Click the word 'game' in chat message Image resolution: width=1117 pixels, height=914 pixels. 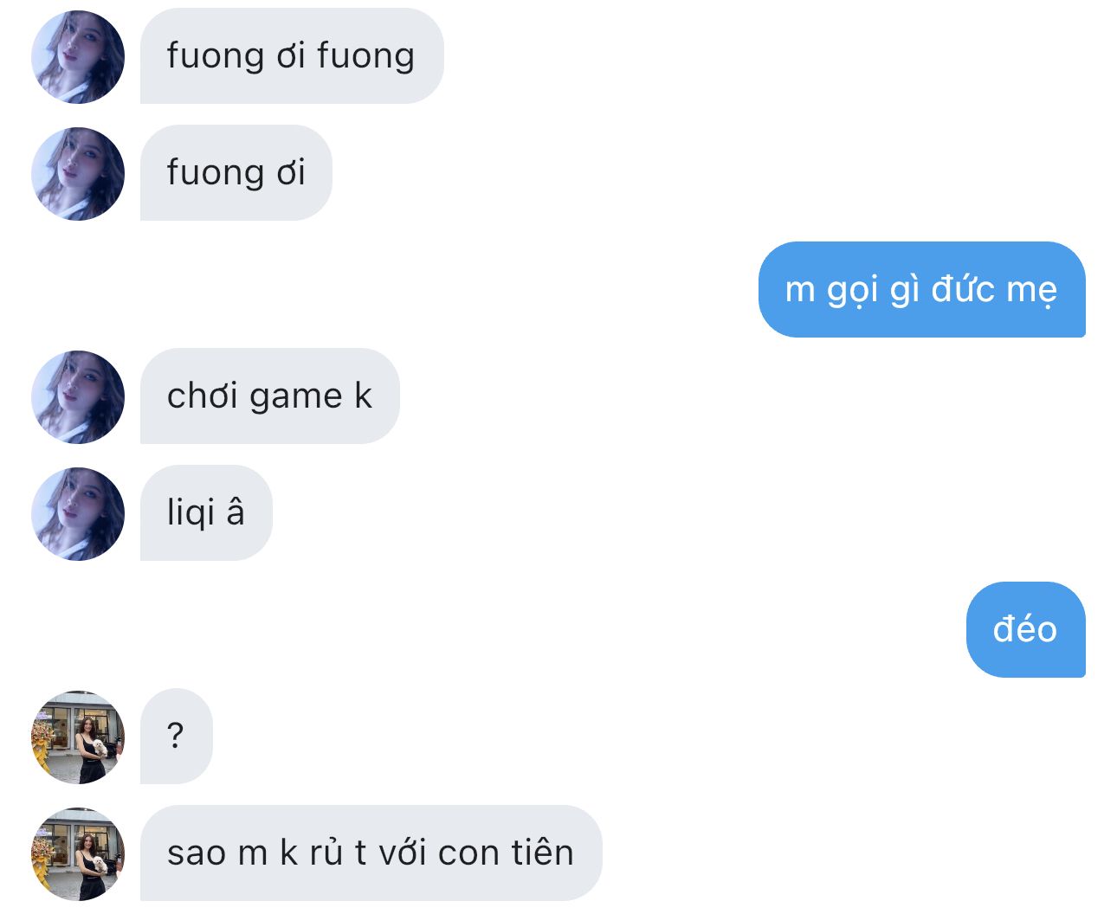click(x=297, y=397)
